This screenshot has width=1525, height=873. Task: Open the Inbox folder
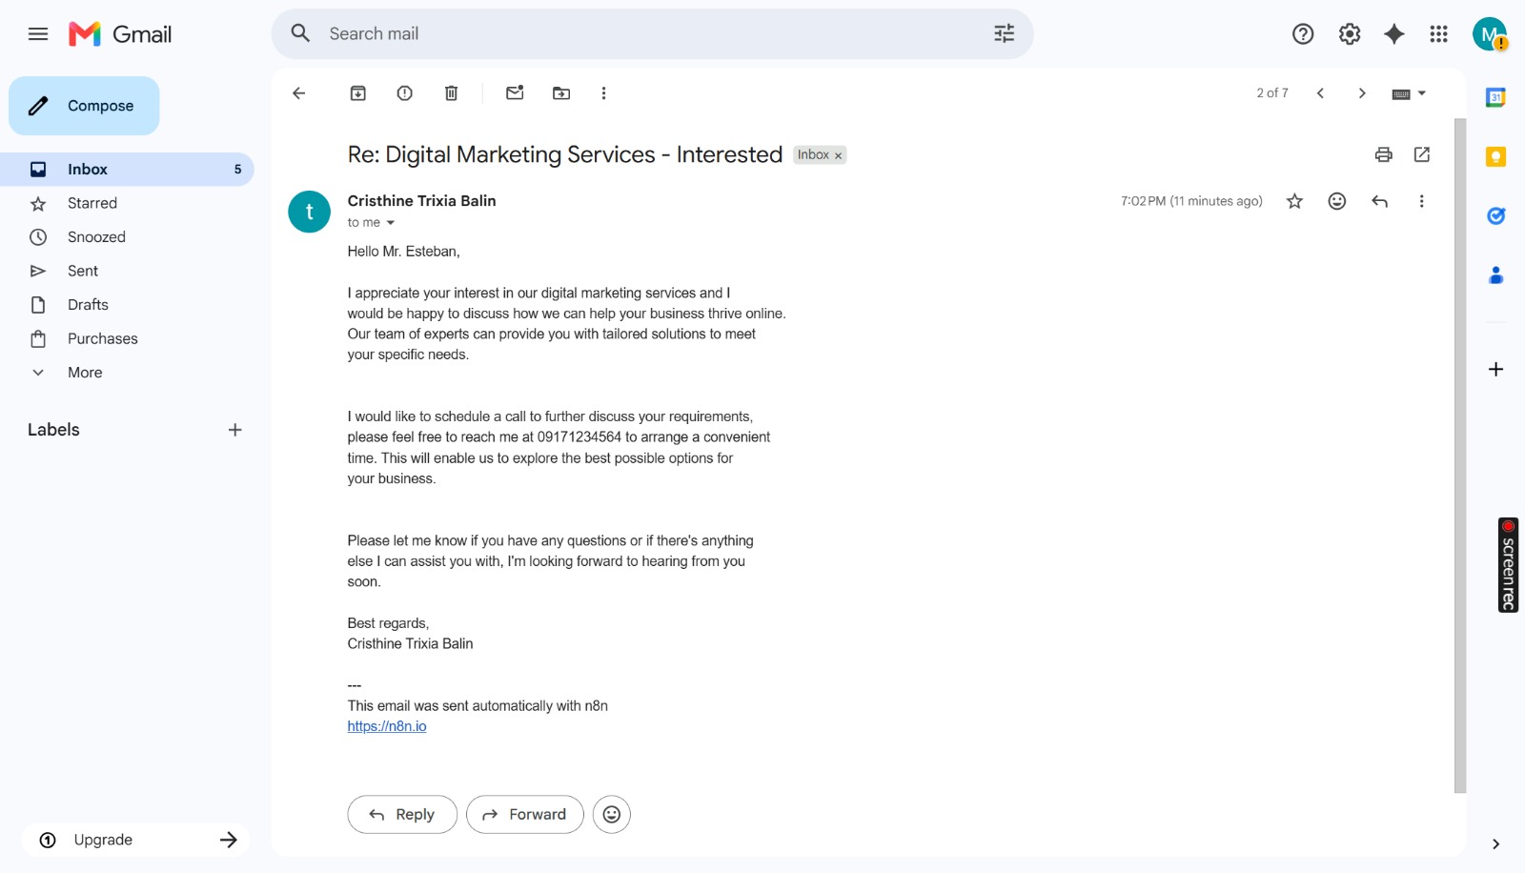pos(128,170)
